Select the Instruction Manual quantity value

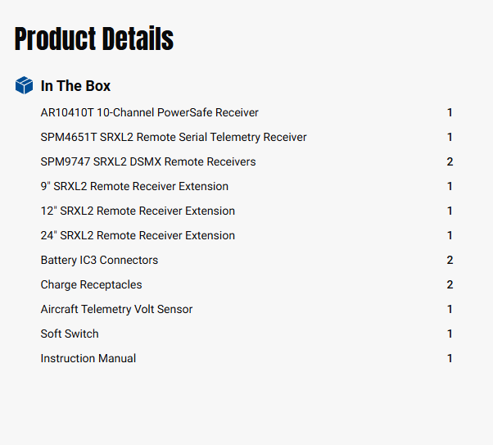tap(450, 358)
